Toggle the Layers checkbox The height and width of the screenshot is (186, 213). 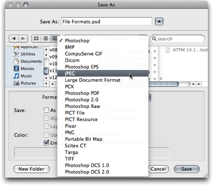(x=46, y=126)
